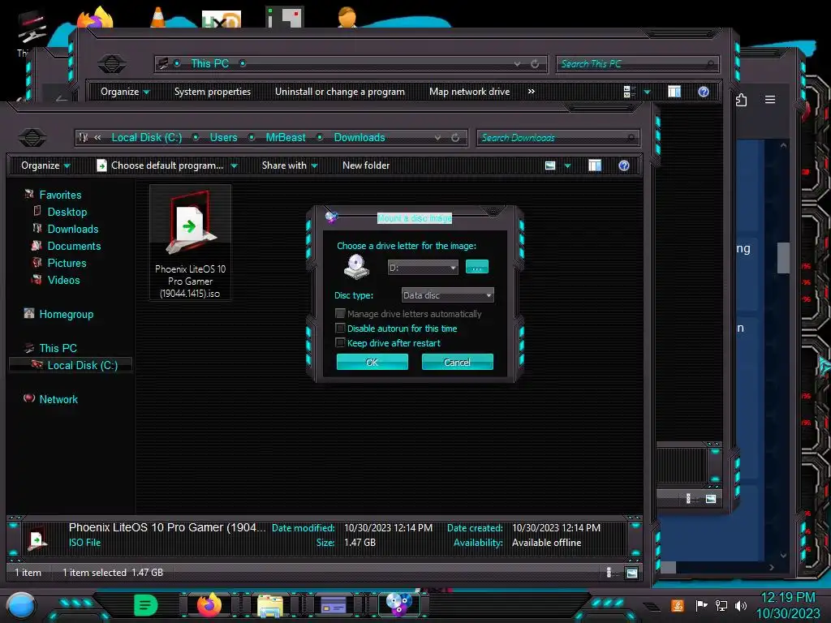Switch to large icons view in status bar
Screen dimensions: 831x623
point(631,573)
